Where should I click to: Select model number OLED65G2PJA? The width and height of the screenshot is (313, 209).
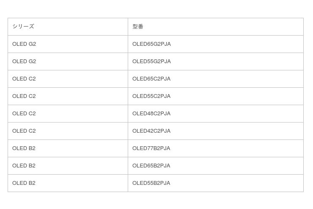pyautogui.click(x=151, y=44)
